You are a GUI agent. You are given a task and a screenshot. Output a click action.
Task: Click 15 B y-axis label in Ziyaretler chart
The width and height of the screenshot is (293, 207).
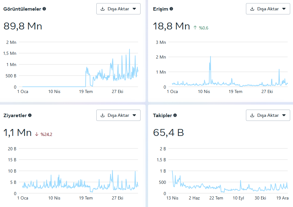[x=12, y=160]
